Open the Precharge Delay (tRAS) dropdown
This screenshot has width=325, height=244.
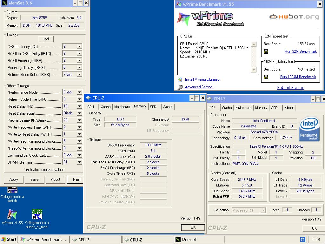point(79,67)
